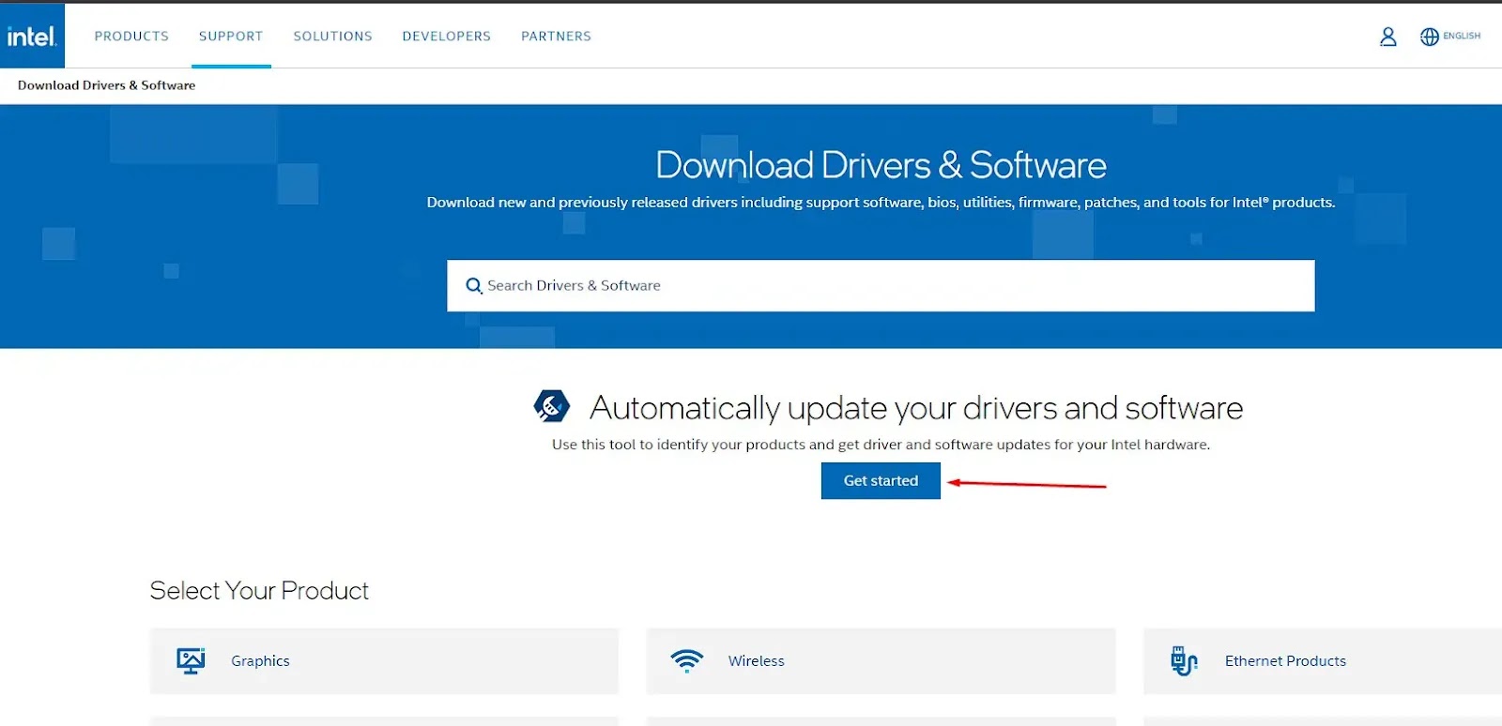Click the Download Drivers & Software breadcrumb
1502x726 pixels.
coord(107,85)
